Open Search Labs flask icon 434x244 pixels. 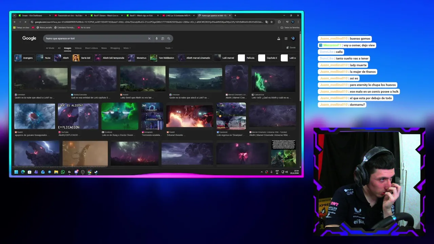(x=279, y=39)
